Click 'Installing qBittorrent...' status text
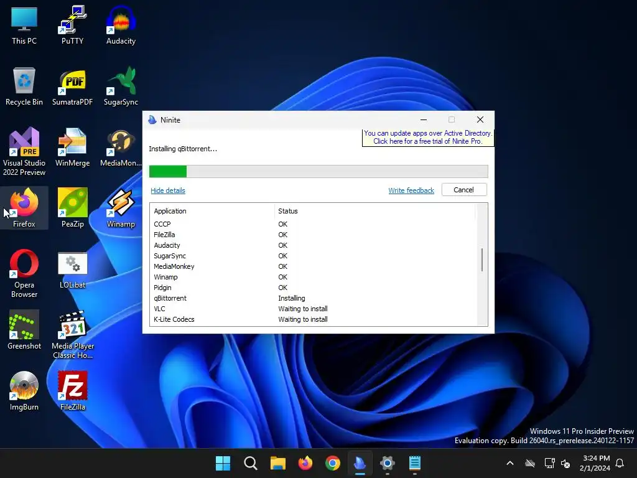 click(183, 149)
